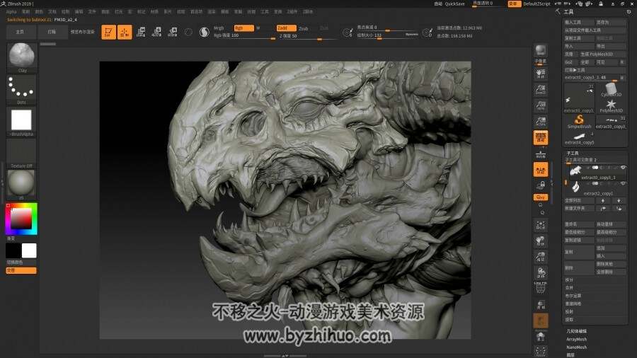
Task: Click the 灯箱 (LightBox) button
Action: coord(52,32)
